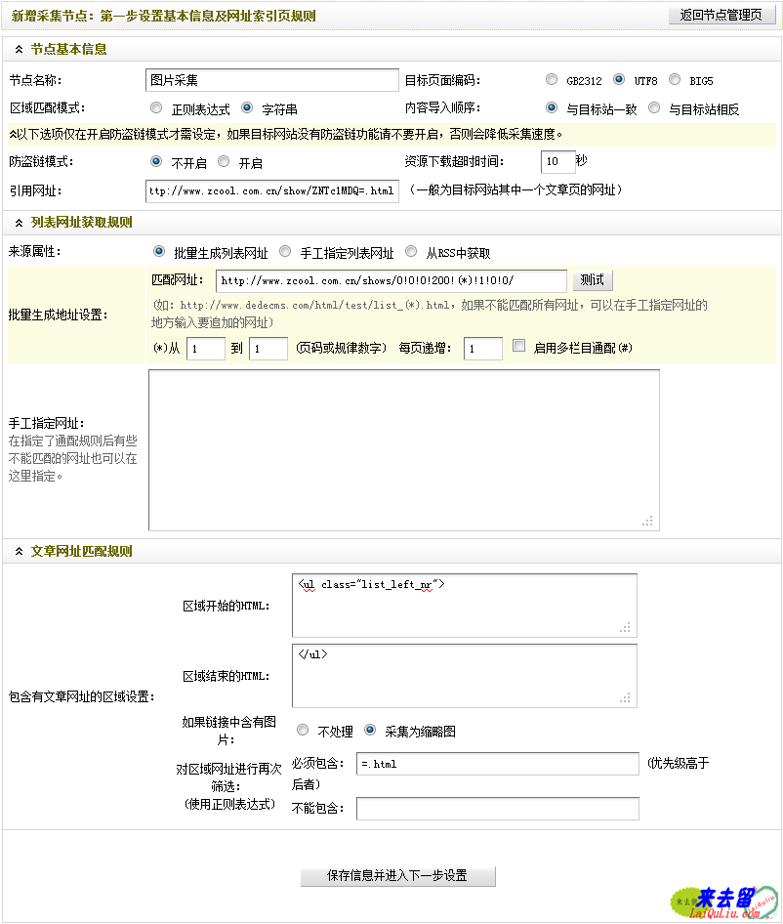Choose 正则表达式 region match mode

[156, 107]
